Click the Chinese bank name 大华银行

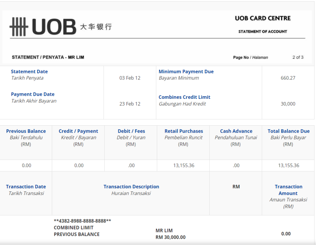[x=96, y=27]
